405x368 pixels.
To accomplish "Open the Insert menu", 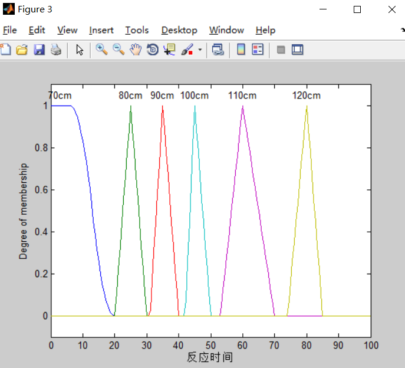I will coord(101,30).
